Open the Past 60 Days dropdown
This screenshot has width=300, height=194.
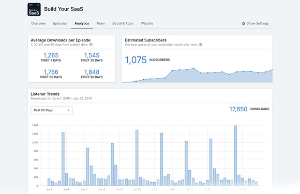coord(52,110)
